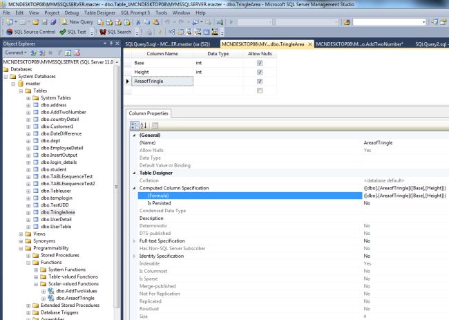449x320 pixels.
Task: Expand the System Tables folder
Action: coord(28,98)
